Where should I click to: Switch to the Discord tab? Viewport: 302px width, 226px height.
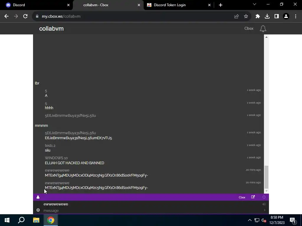pyautogui.click(x=36, y=5)
